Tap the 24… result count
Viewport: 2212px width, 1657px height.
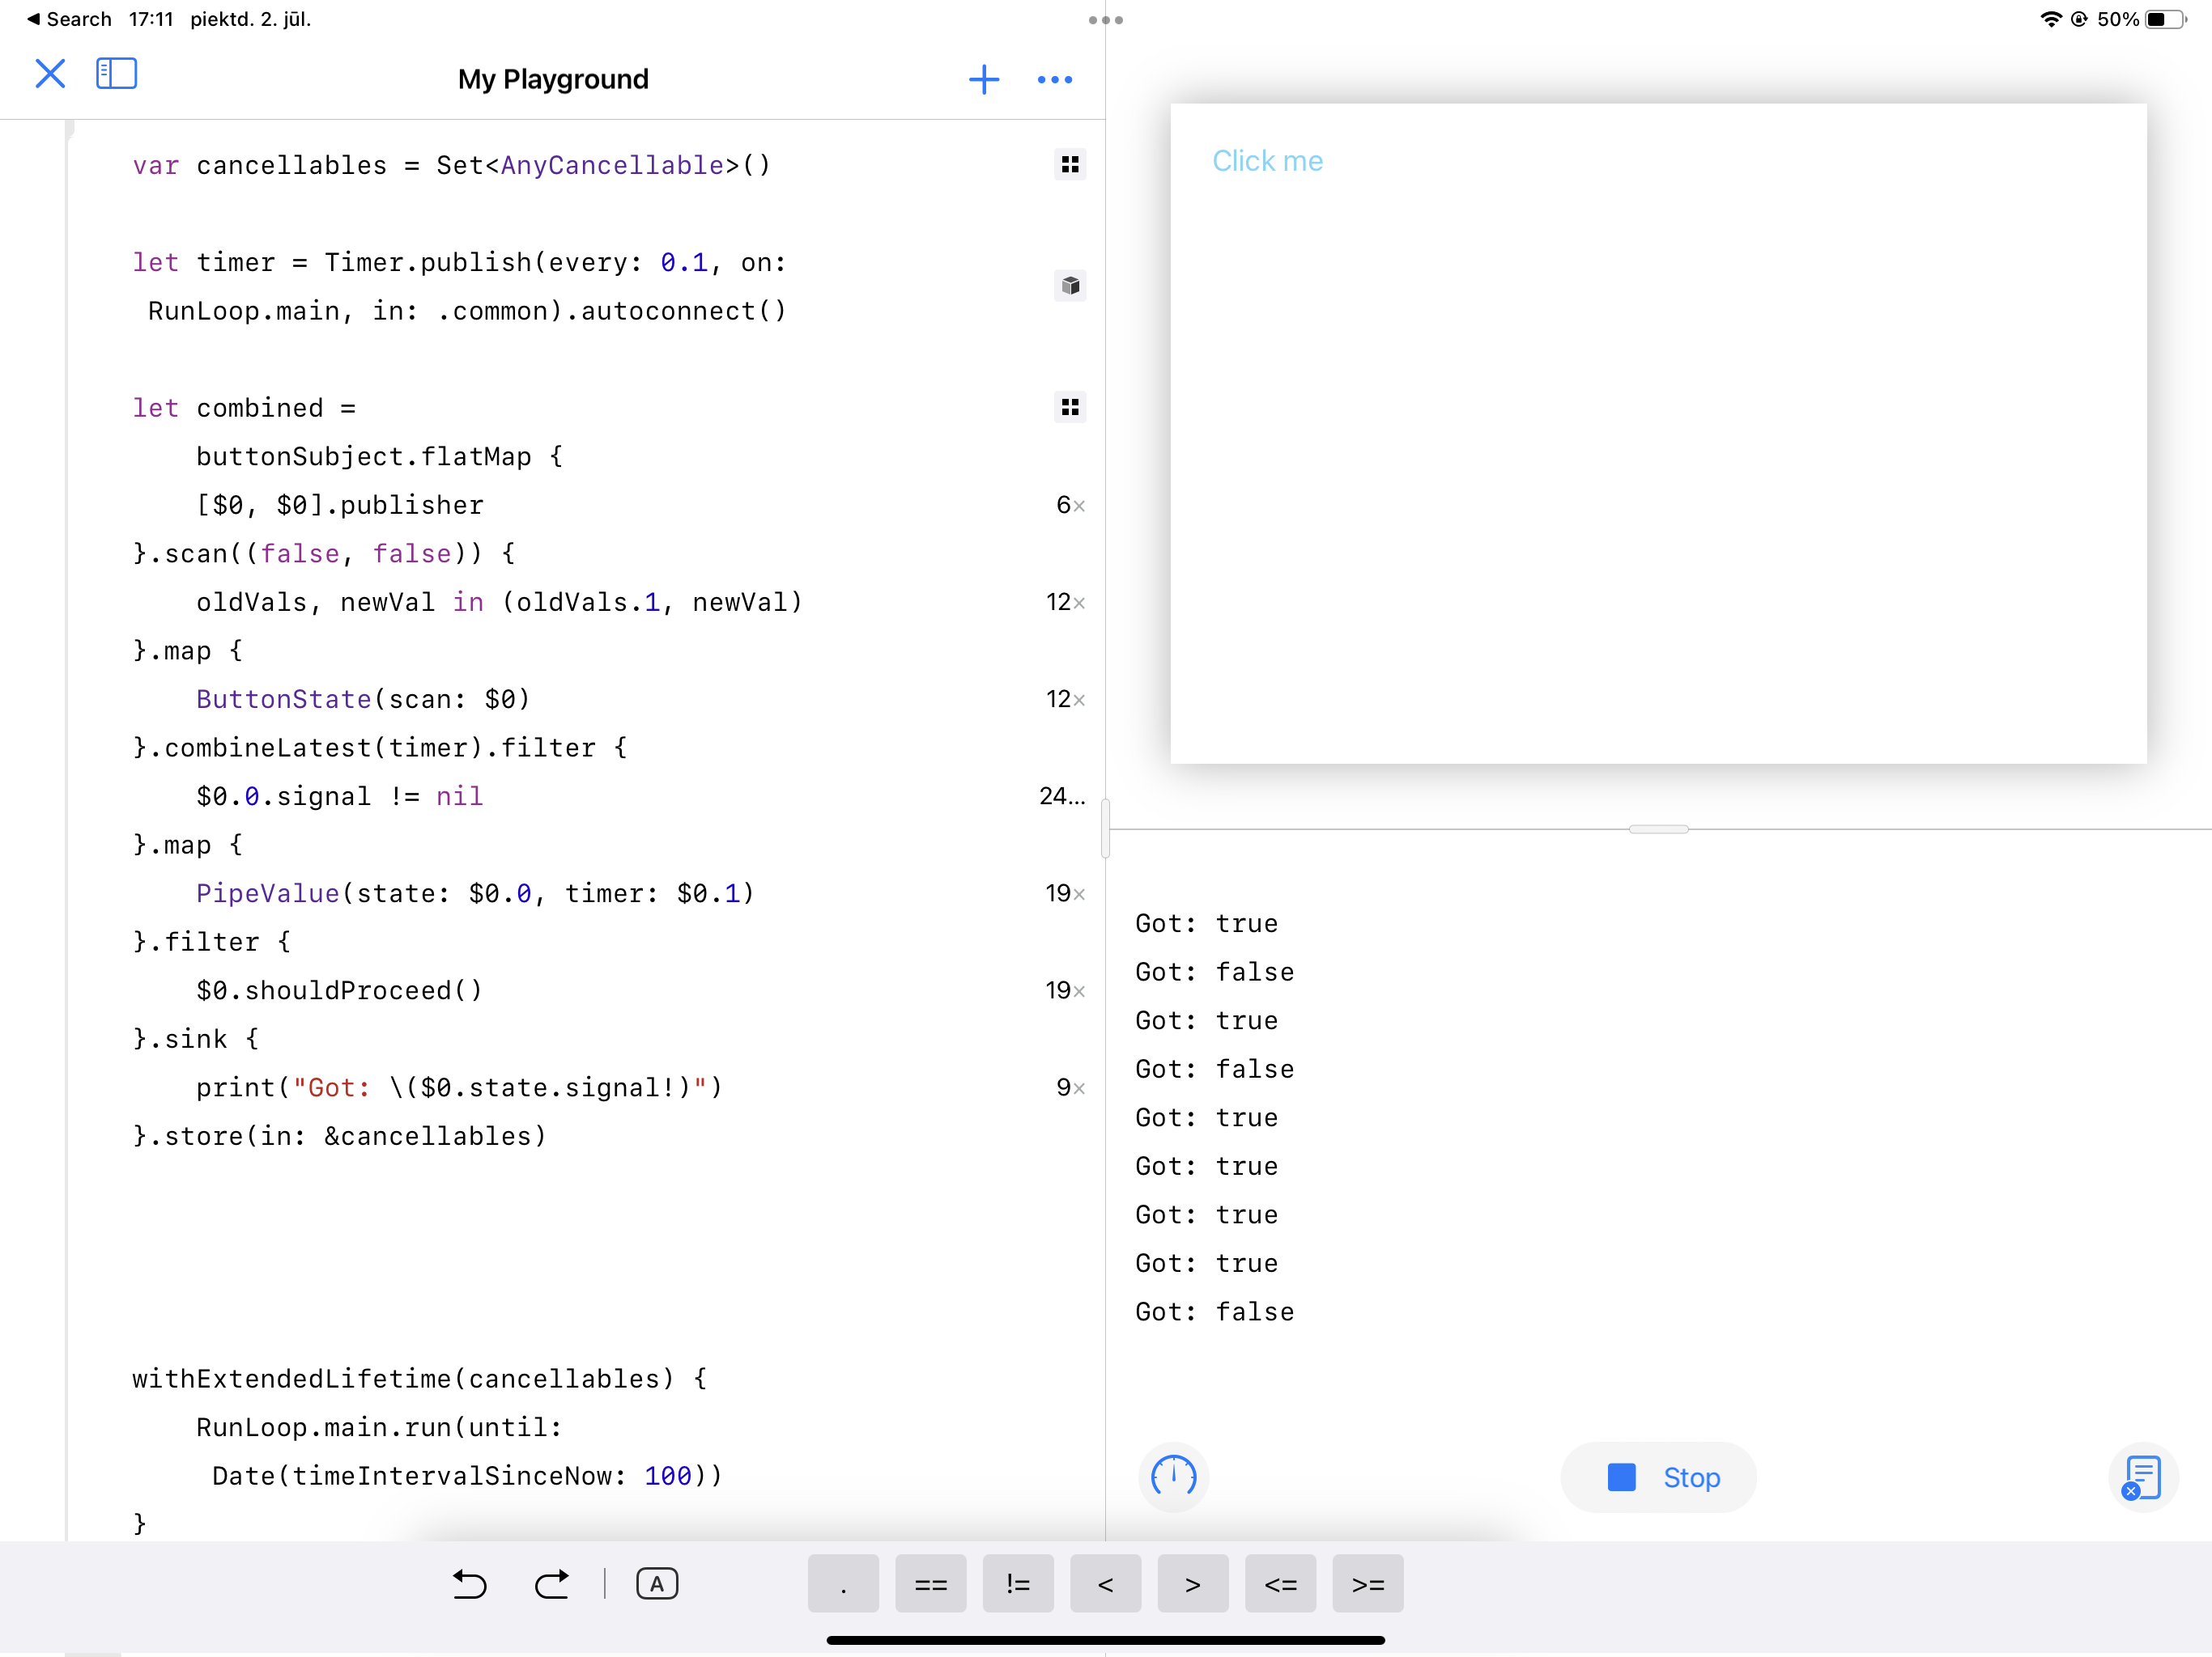(1062, 796)
